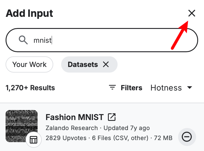Click the Zalando Research author name
The width and height of the screenshot is (204, 151).
pos(72,128)
